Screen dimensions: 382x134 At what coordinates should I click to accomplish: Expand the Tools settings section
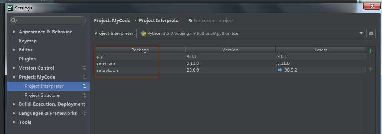[x=14, y=122]
